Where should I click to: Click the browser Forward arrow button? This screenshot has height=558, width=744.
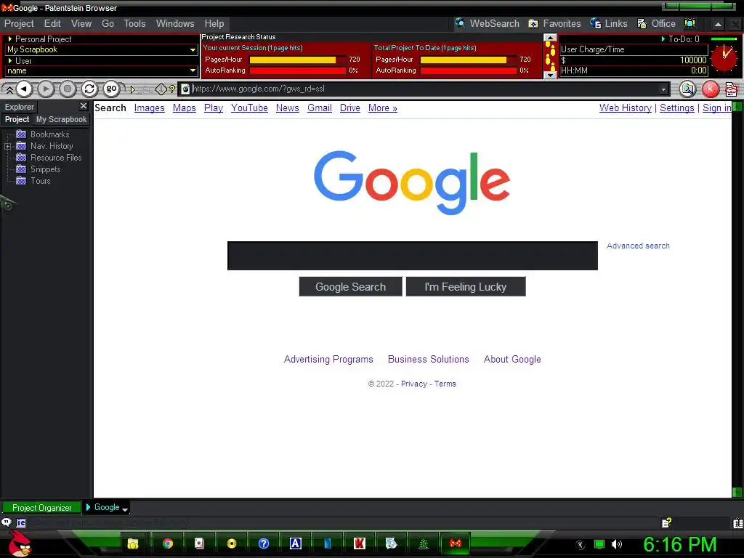46,89
